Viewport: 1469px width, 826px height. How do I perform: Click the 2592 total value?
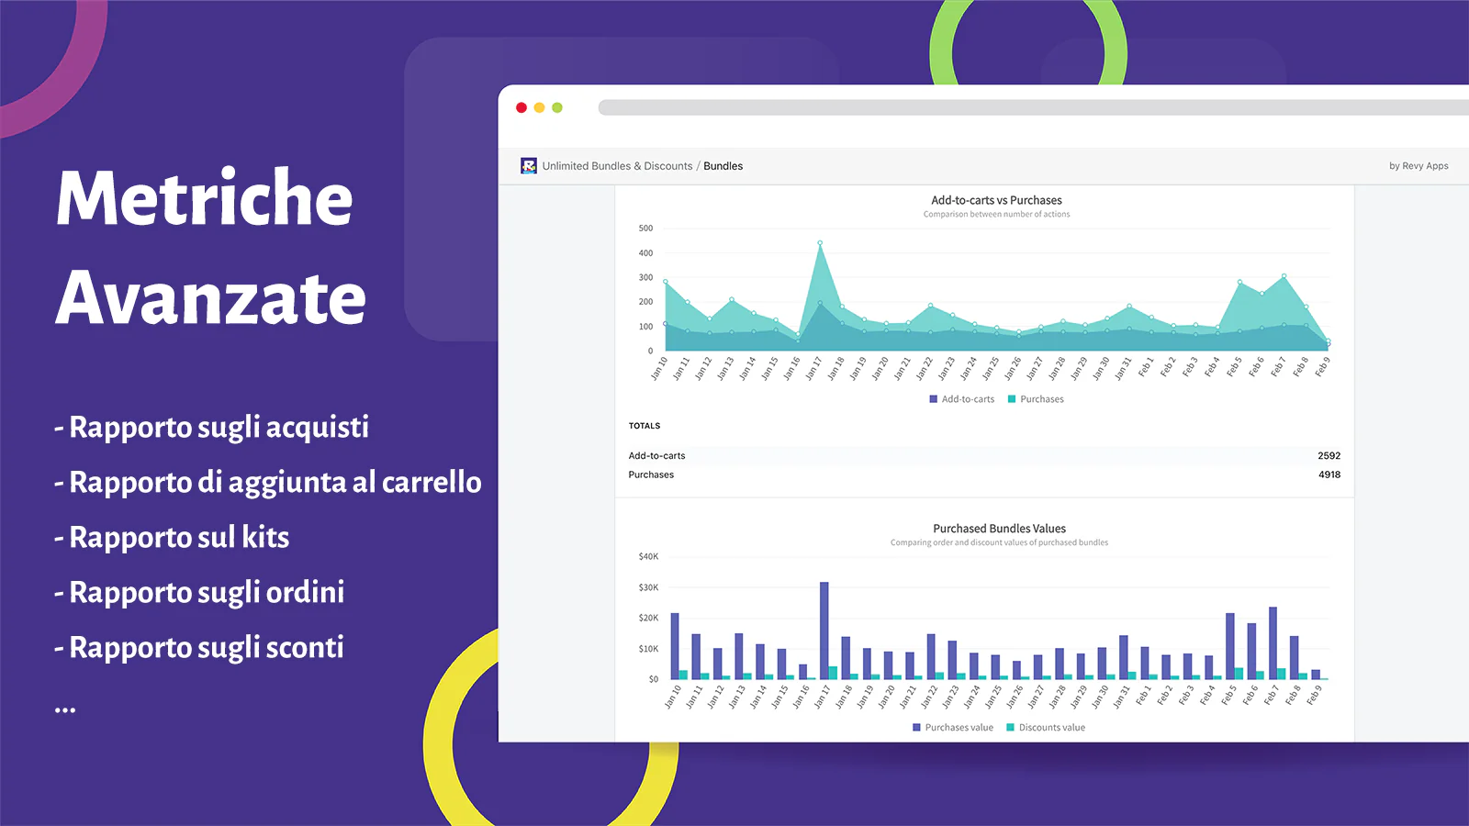[1329, 455]
